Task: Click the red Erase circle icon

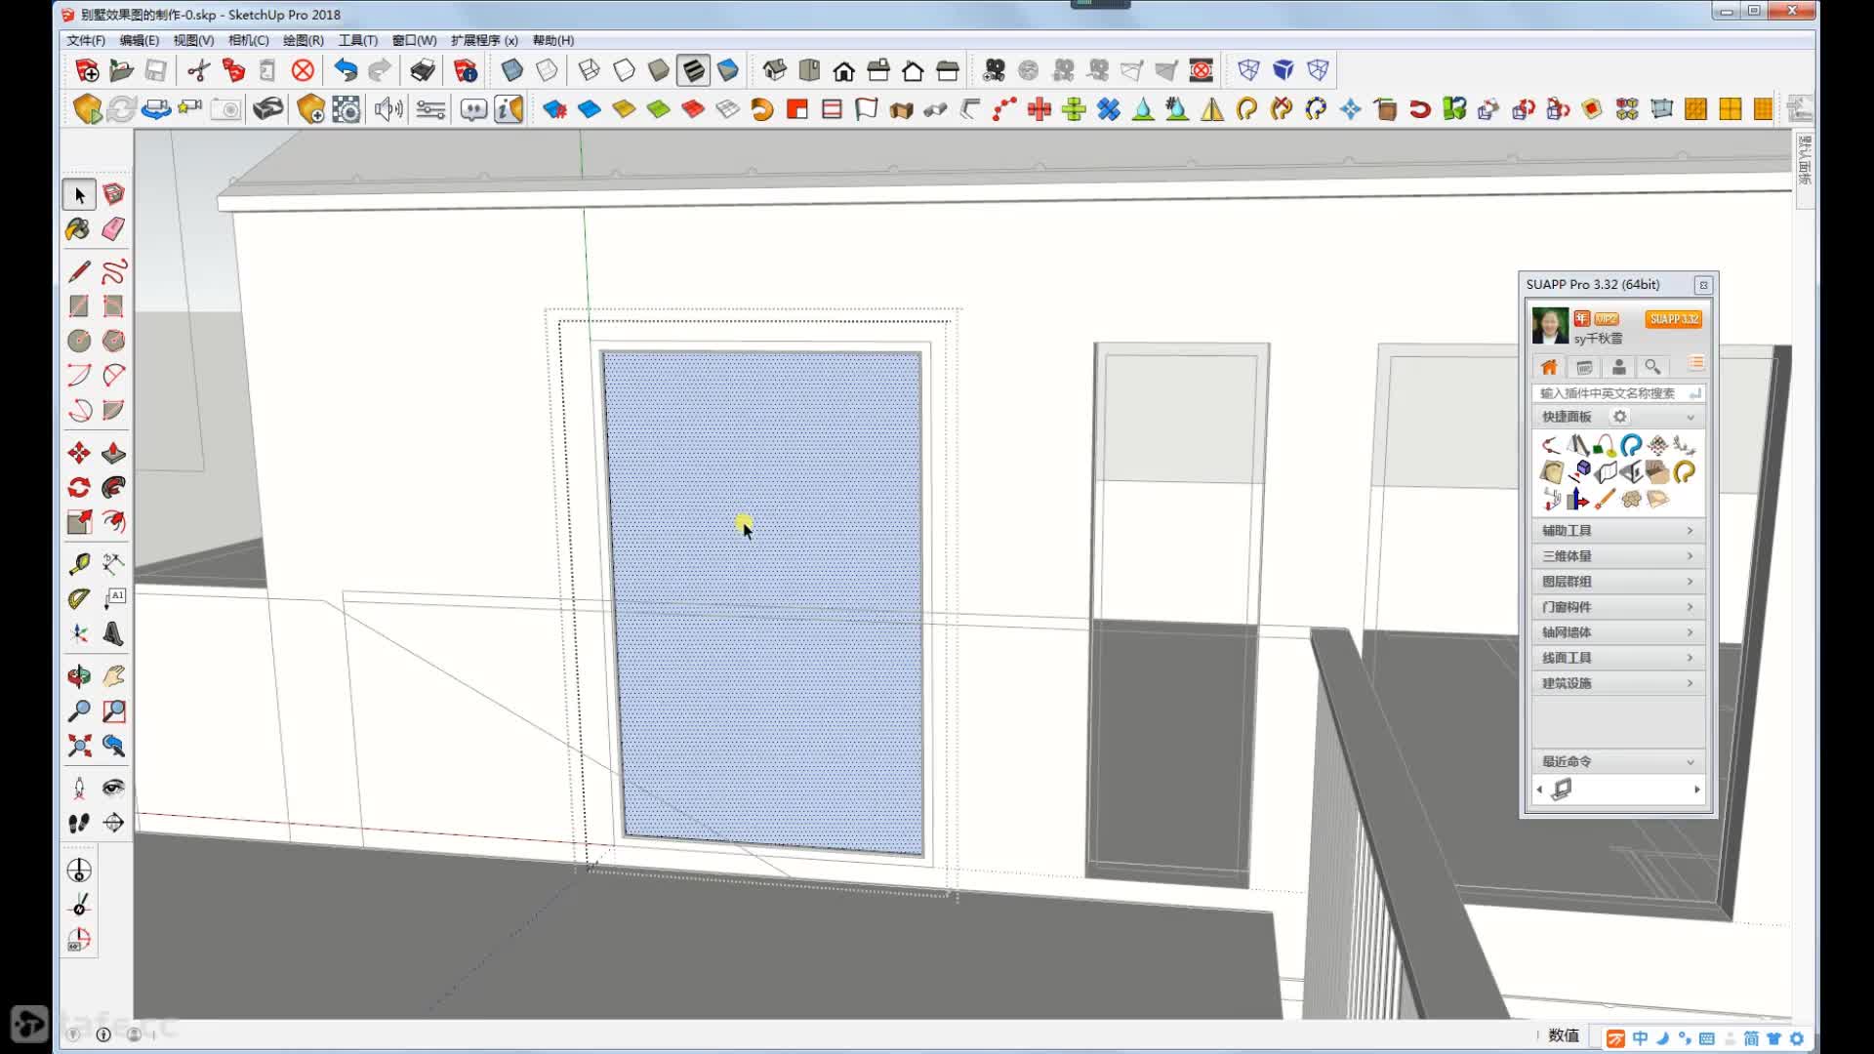Action: click(304, 70)
